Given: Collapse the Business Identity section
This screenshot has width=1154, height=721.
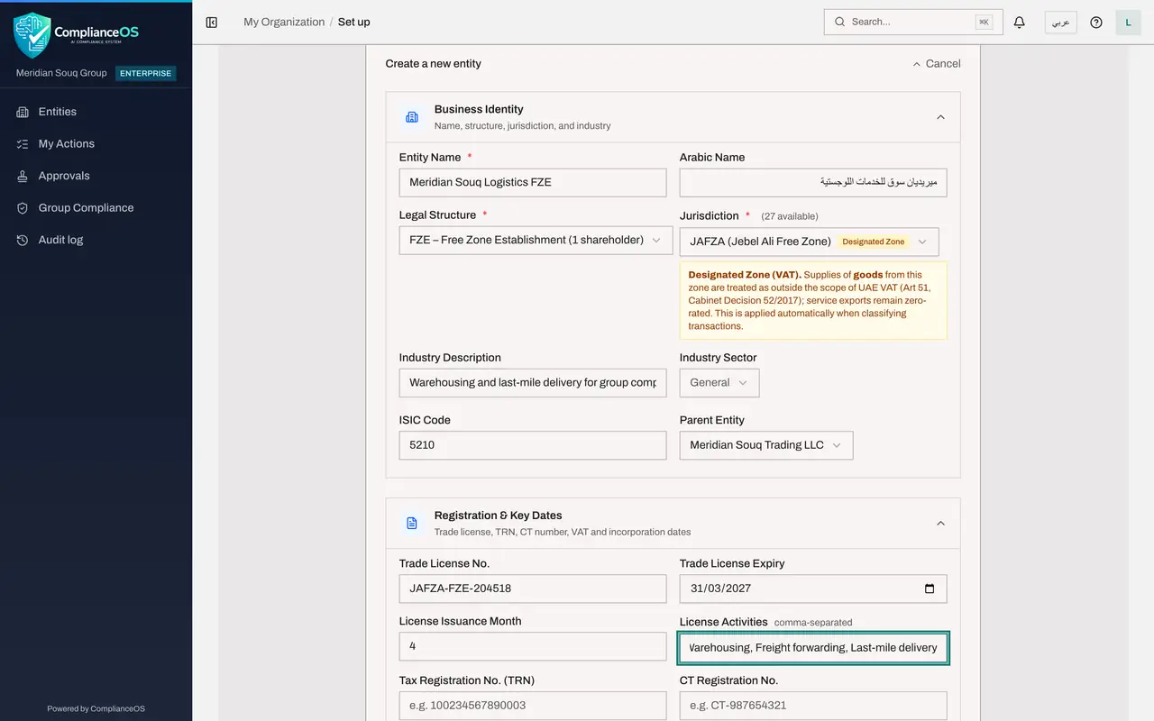Looking at the screenshot, I should (940, 117).
